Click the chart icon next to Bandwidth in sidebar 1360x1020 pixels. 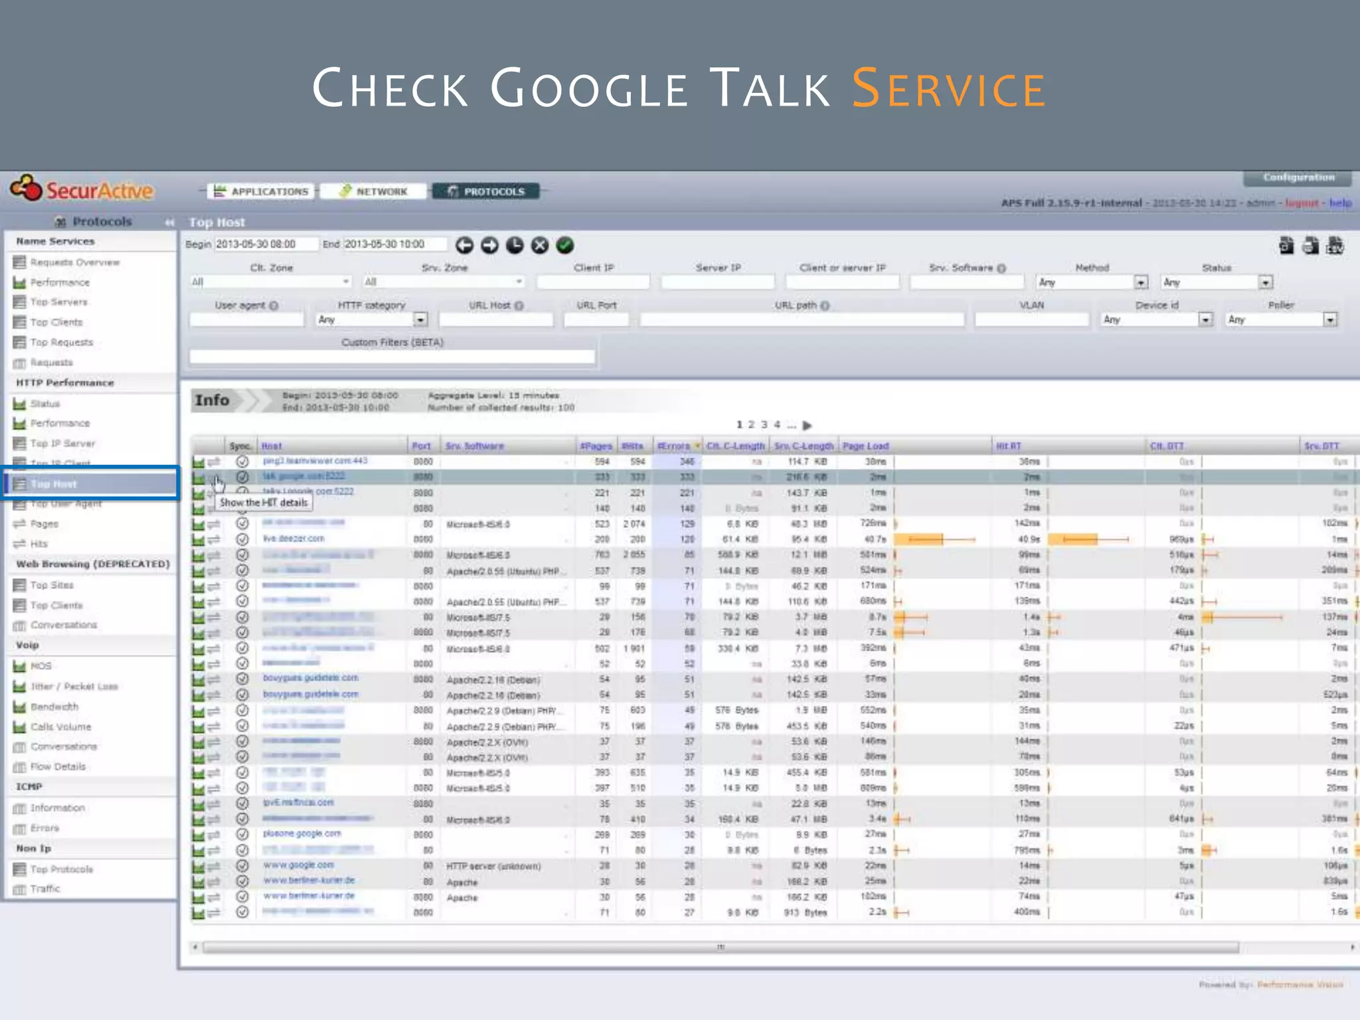(x=19, y=707)
